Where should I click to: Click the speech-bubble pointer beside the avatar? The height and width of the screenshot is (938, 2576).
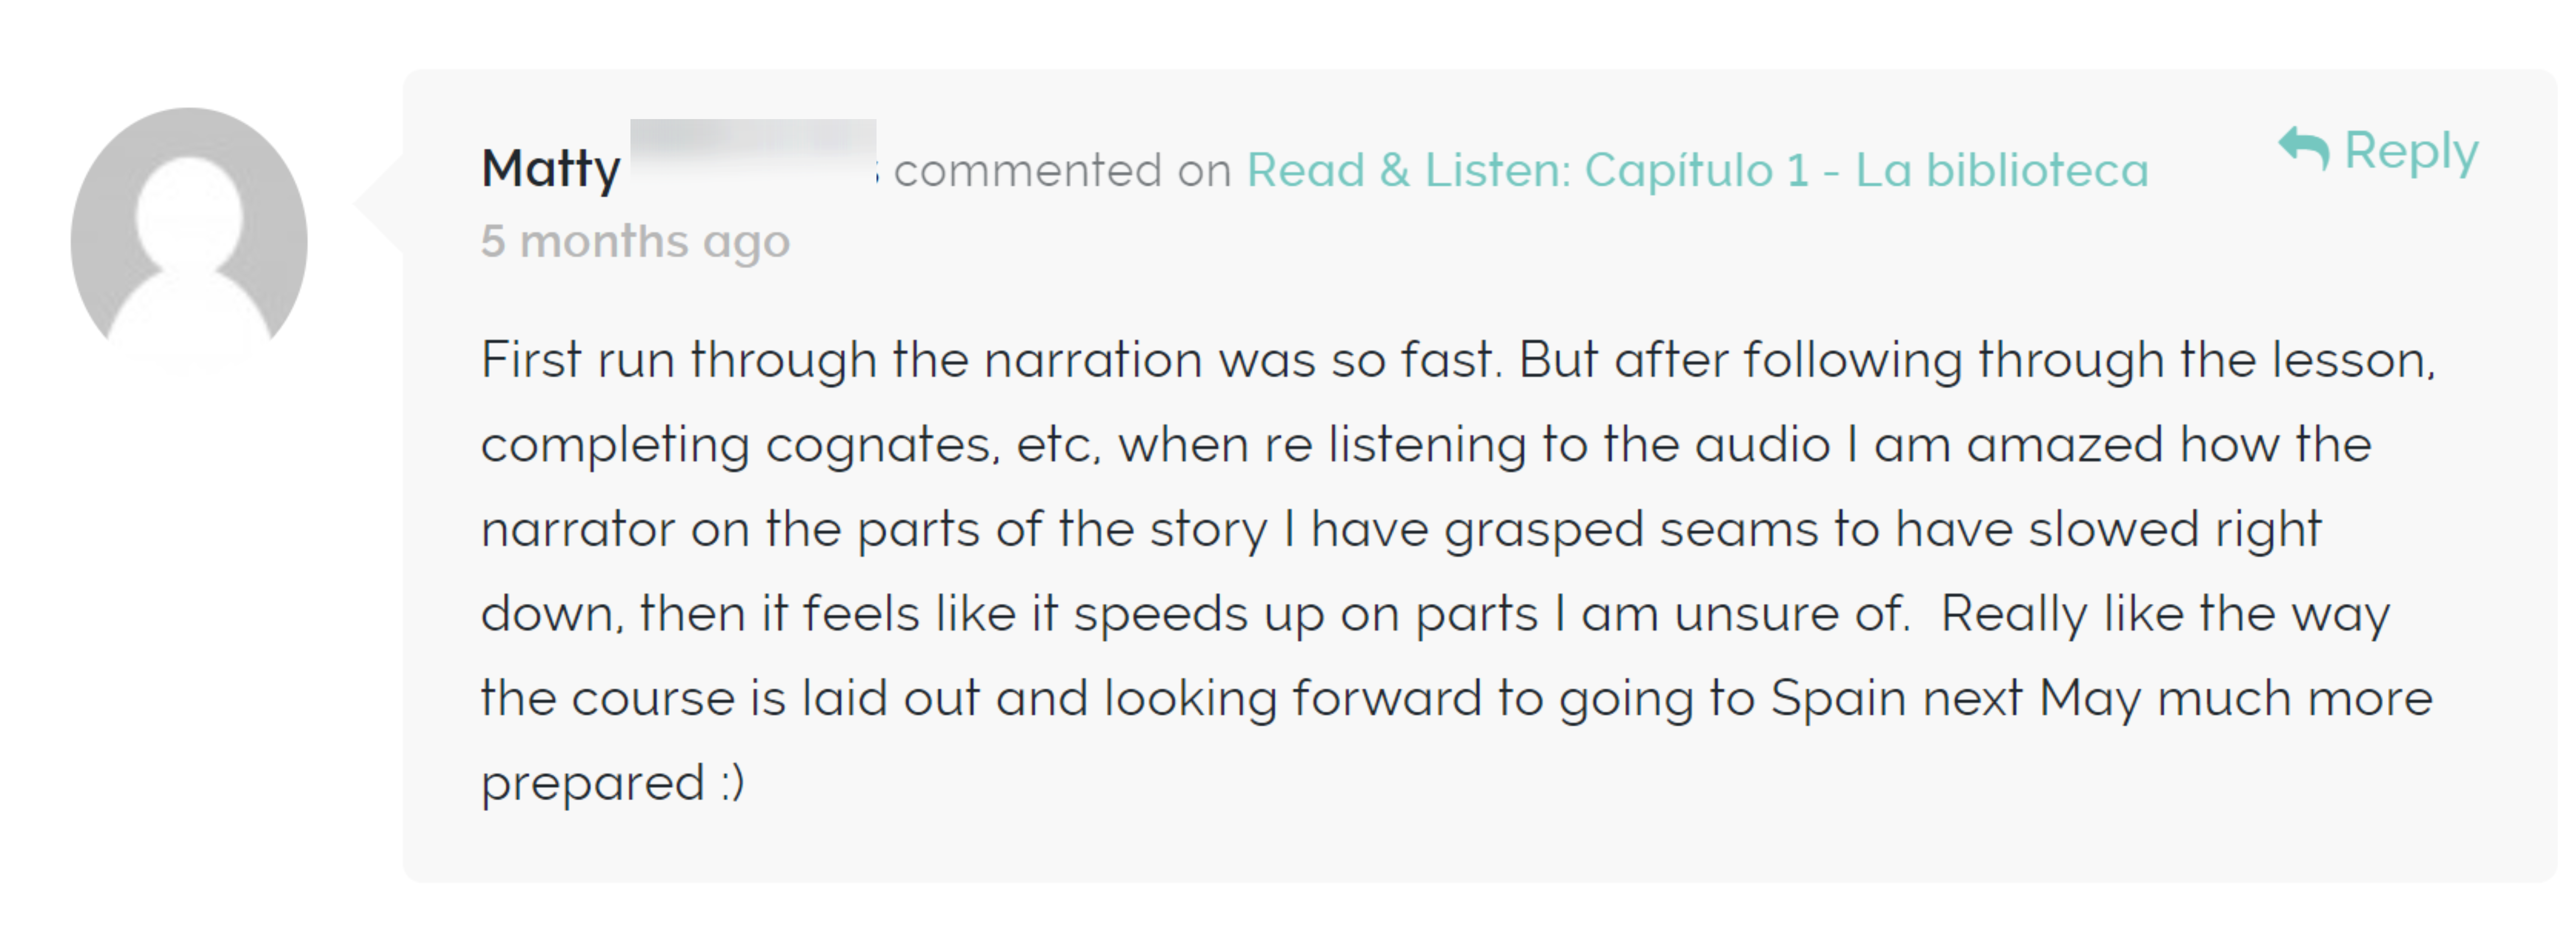pos(379,202)
